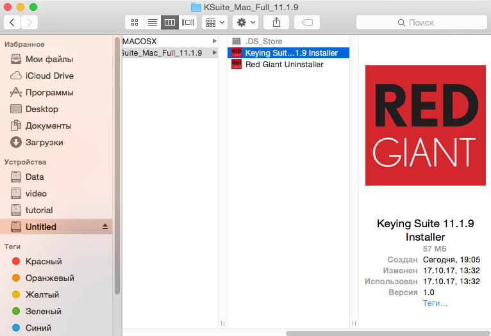Click the sidebar vertical scrollbar

click(117, 166)
